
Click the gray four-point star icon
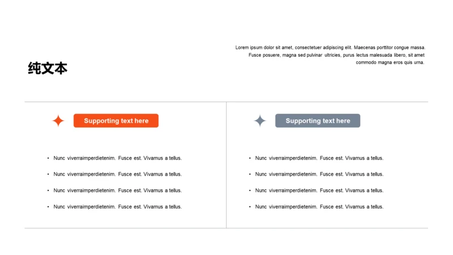tap(260, 121)
